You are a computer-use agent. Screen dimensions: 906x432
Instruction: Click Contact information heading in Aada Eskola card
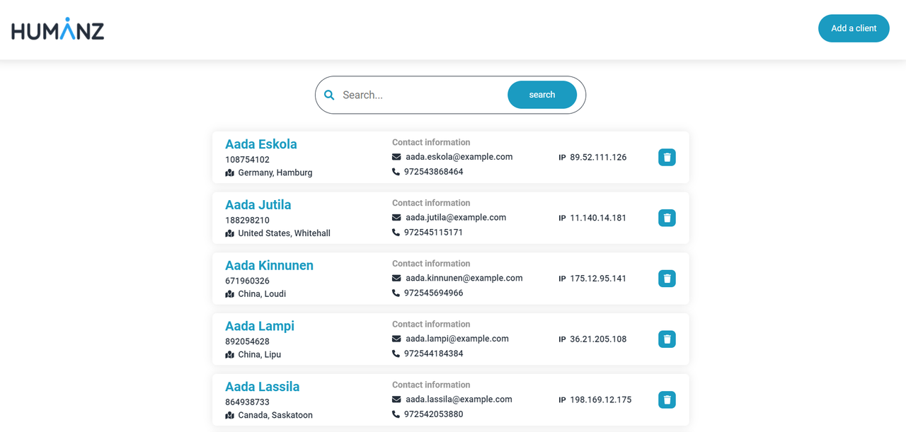[x=431, y=142]
